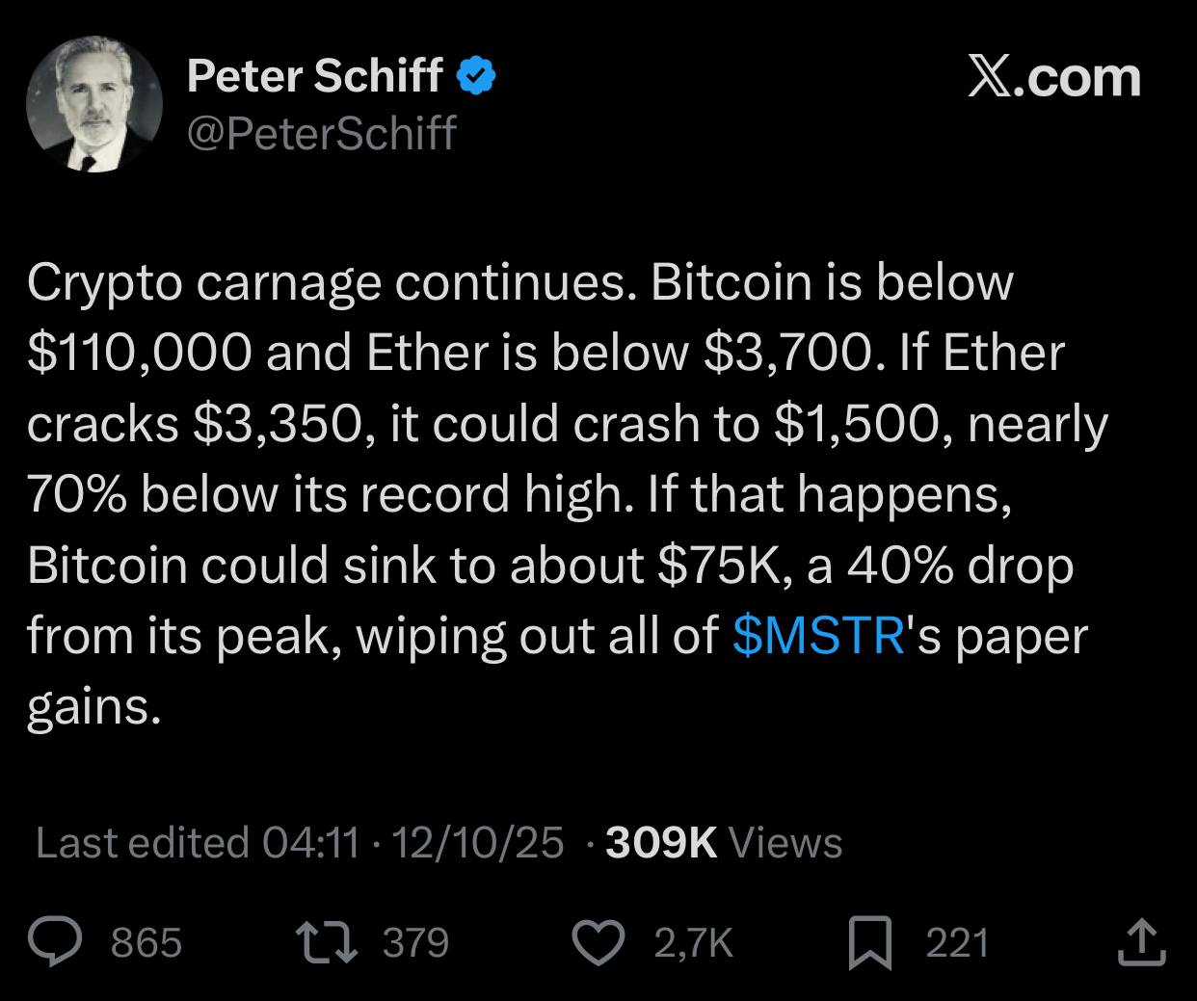This screenshot has width=1197, height=1001.
Task: Toggle the bookmark icon
Action: coord(868,942)
